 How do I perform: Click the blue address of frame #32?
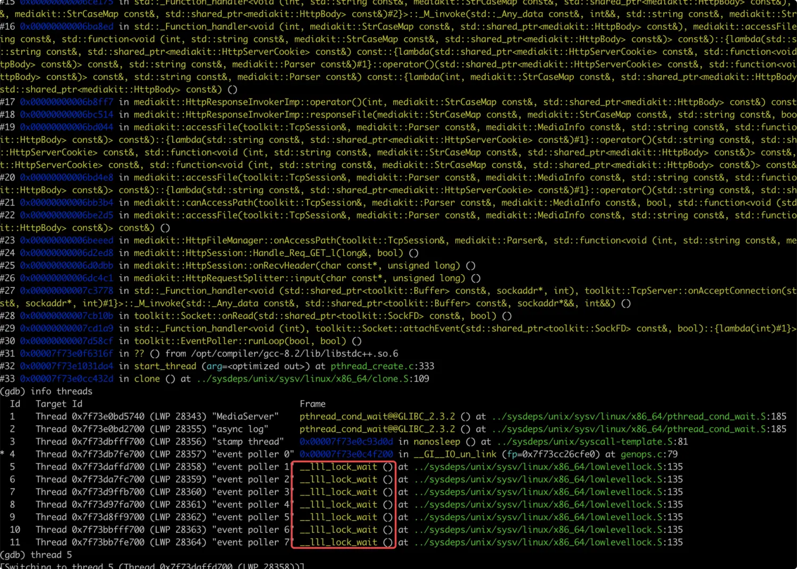tap(66, 366)
